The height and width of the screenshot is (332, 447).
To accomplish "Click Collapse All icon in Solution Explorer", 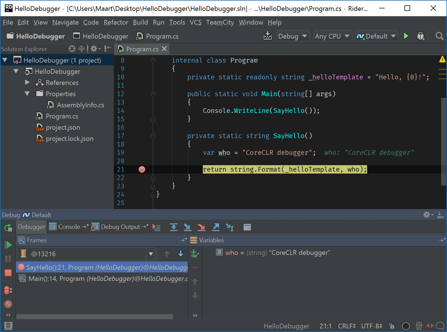I will tap(81, 49).
